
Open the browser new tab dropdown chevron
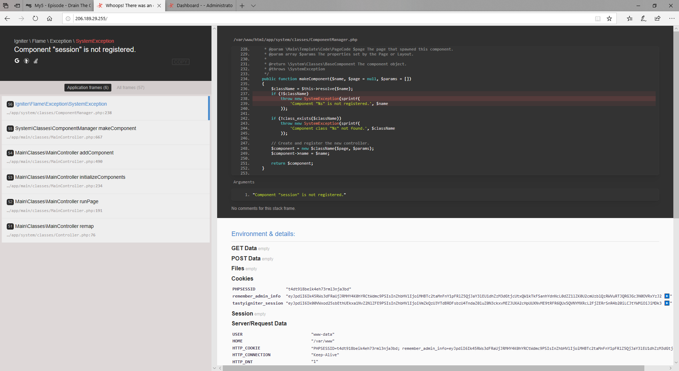coord(254,6)
